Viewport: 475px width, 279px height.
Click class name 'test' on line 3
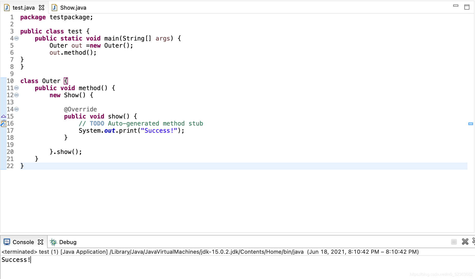pos(75,31)
